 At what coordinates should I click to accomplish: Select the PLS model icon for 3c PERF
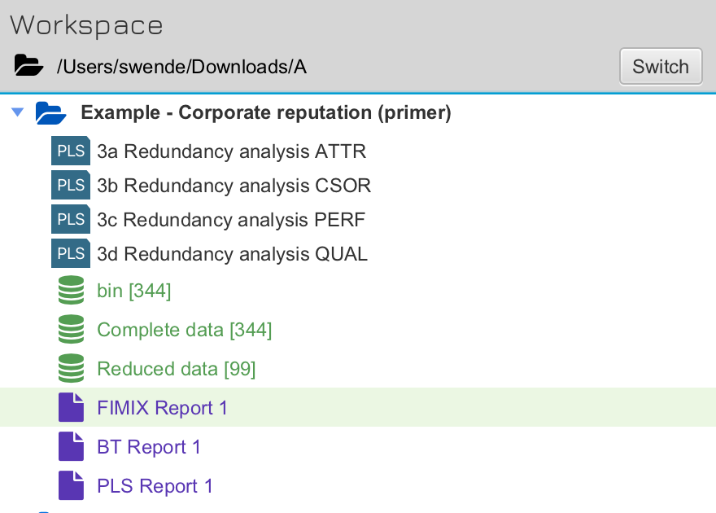71,220
